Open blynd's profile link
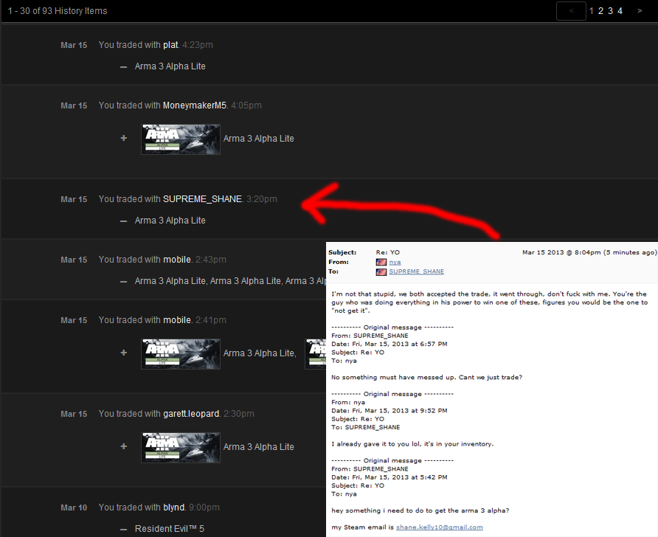Image resolution: width=658 pixels, height=537 pixels. click(174, 507)
